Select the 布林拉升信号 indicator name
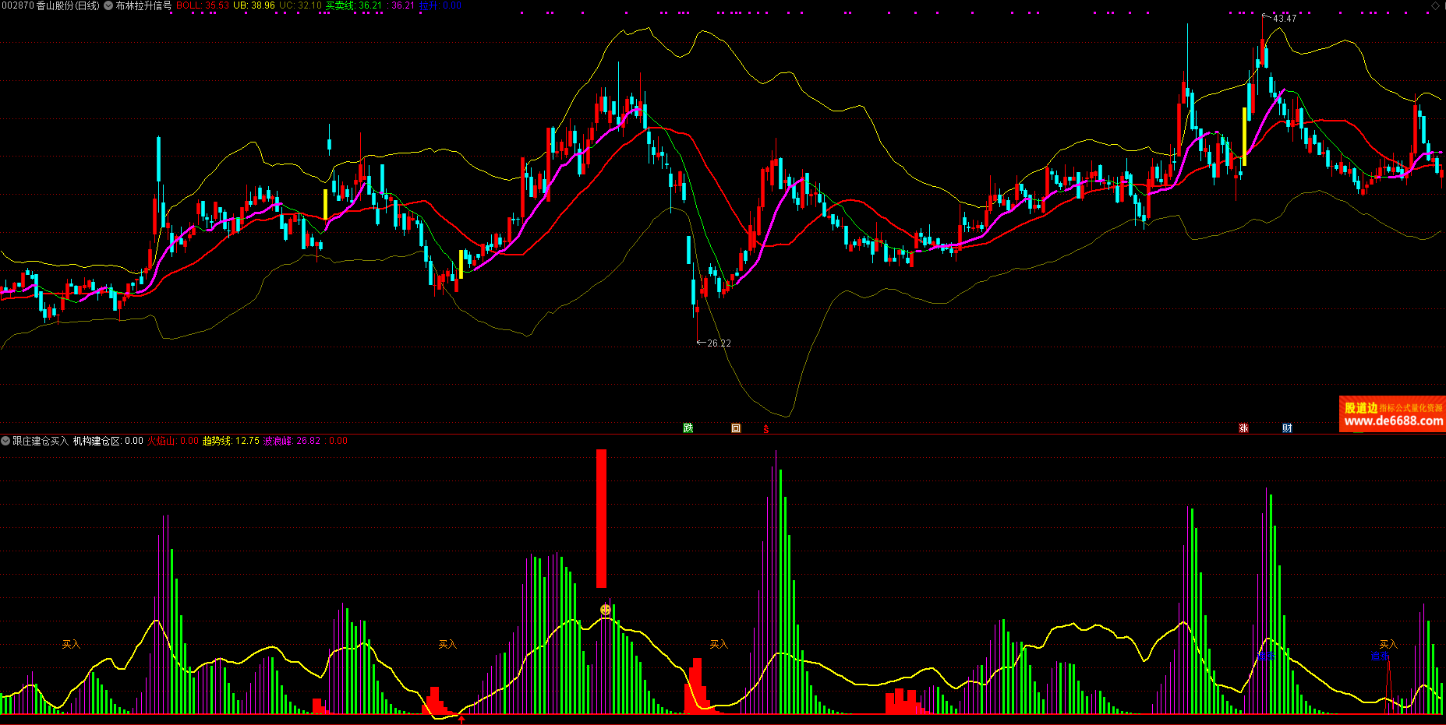This screenshot has width=1446, height=725. pyautogui.click(x=143, y=5)
